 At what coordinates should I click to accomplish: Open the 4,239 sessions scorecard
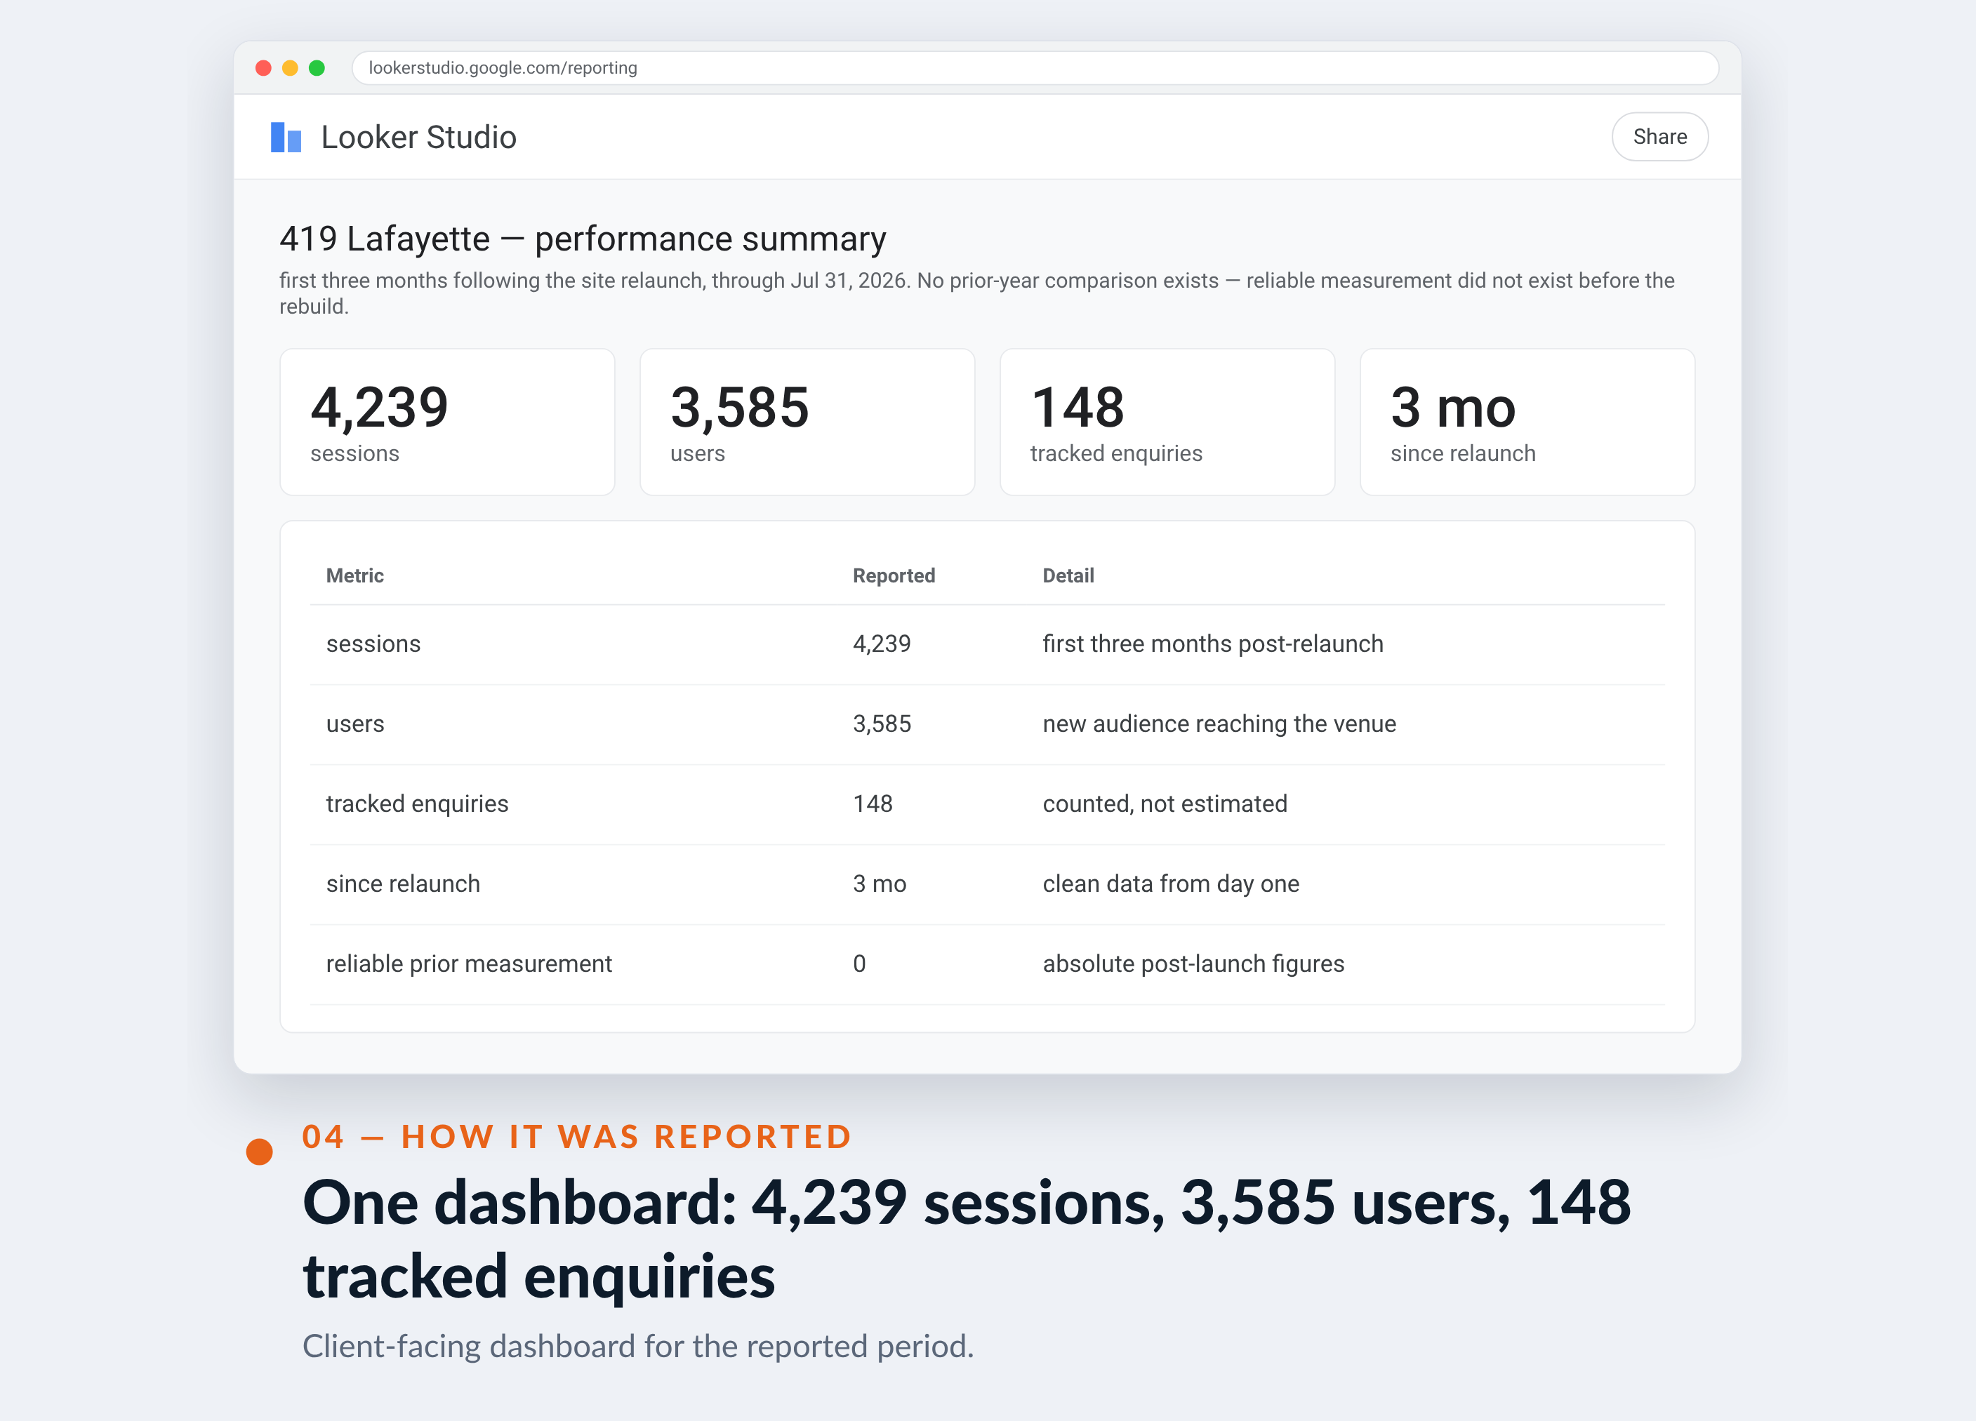click(x=447, y=422)
